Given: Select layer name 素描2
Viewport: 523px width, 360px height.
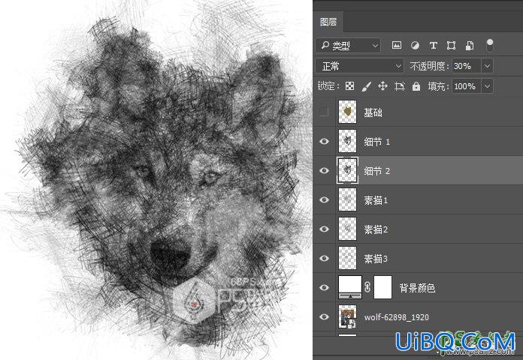Looking at the screenshot, I should tap(376, 229).
